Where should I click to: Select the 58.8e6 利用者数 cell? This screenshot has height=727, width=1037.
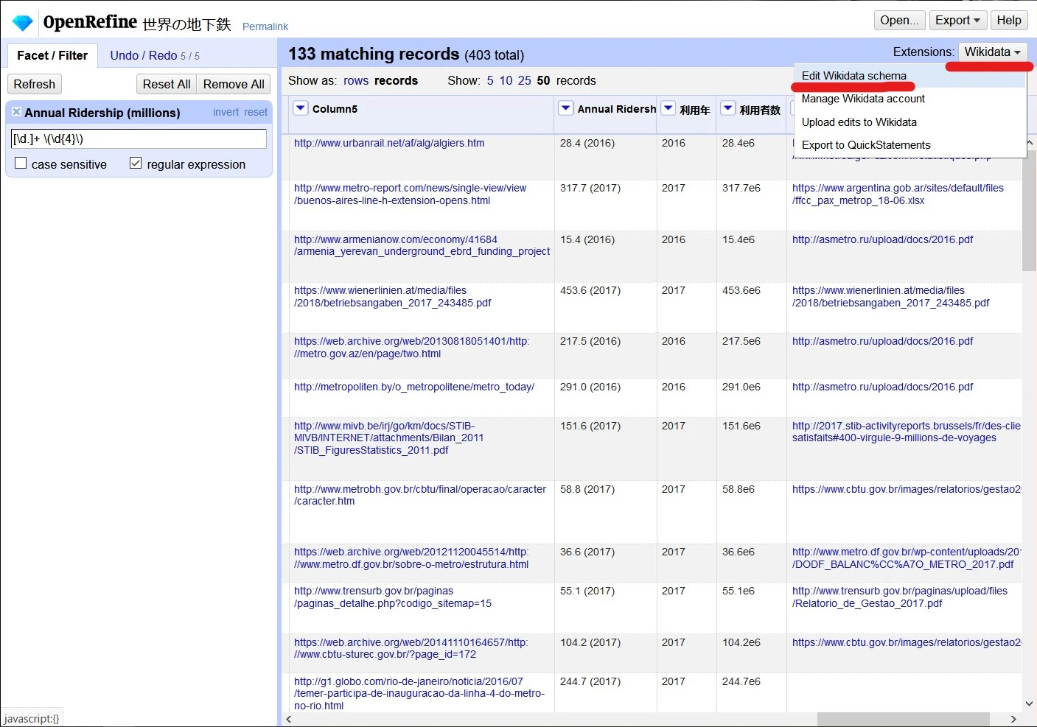click(x=739, y=489)
